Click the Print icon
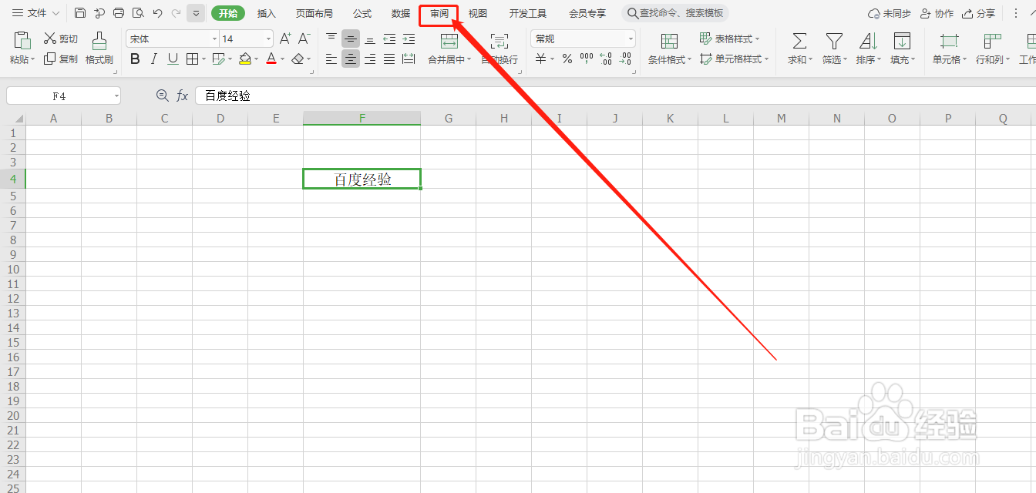This screenshot has width=1036, height=493. tap(119, 13)
